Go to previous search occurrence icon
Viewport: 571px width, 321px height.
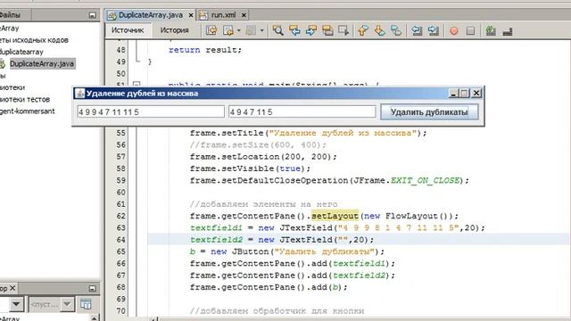pyautogui.click(x=294, y=30)
